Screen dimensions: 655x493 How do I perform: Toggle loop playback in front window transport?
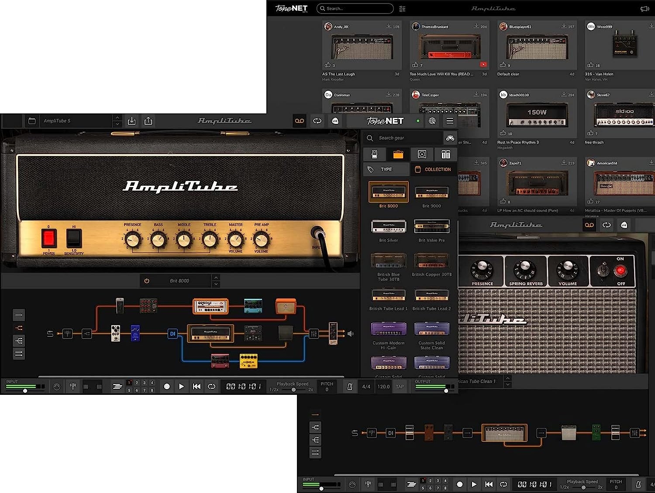click(212, 387)
